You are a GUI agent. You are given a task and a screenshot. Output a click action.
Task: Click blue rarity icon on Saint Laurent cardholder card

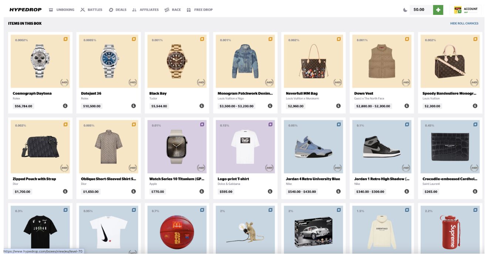pyautogui.click(x=475, y=124)
